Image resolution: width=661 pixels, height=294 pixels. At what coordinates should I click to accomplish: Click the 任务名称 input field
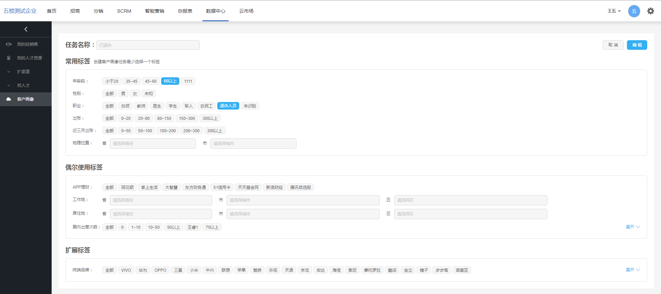click(148, 45)
